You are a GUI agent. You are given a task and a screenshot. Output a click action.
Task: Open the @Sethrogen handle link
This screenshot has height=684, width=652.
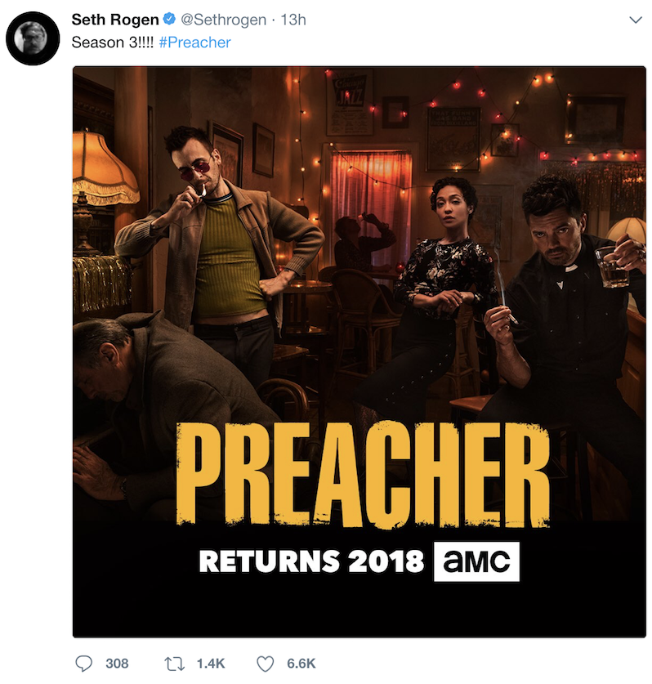tap(223, 20)
